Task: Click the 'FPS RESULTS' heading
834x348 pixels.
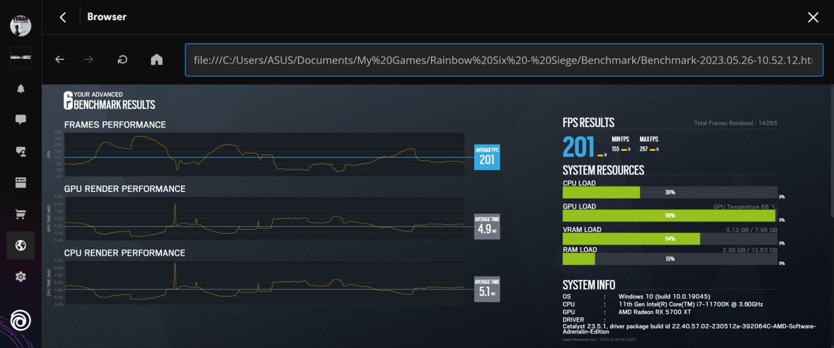Action: point(588,123)
